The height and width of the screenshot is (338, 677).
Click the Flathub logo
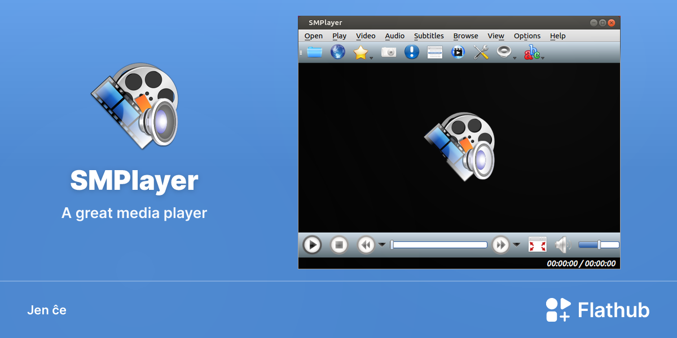tap(597, 310)
